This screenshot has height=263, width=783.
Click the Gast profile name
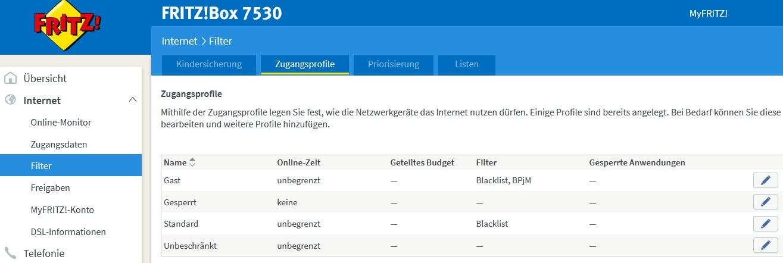click(172, 180)
